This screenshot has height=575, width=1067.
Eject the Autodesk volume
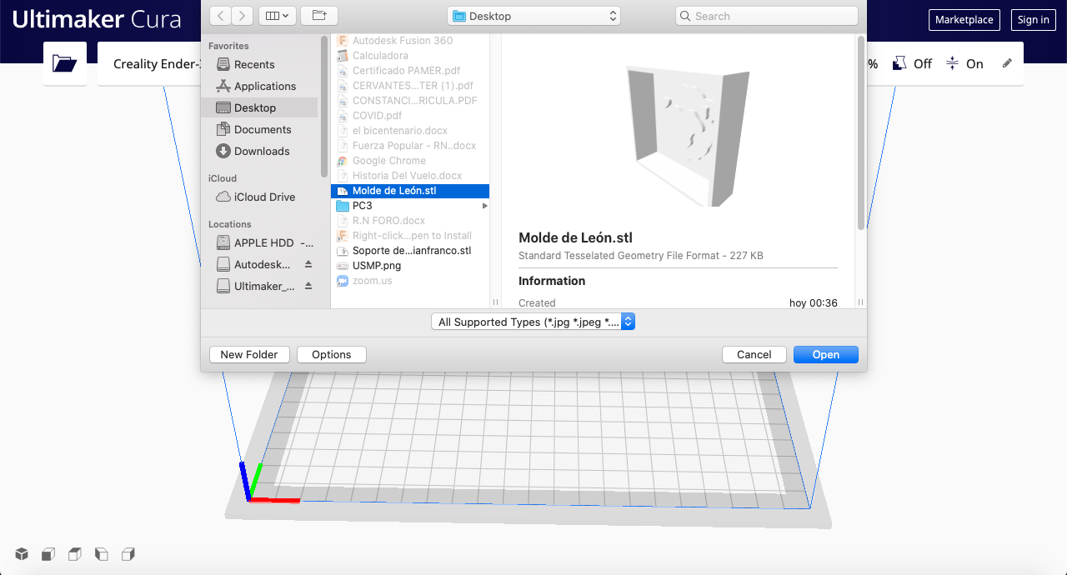click(x=308, y=264)
